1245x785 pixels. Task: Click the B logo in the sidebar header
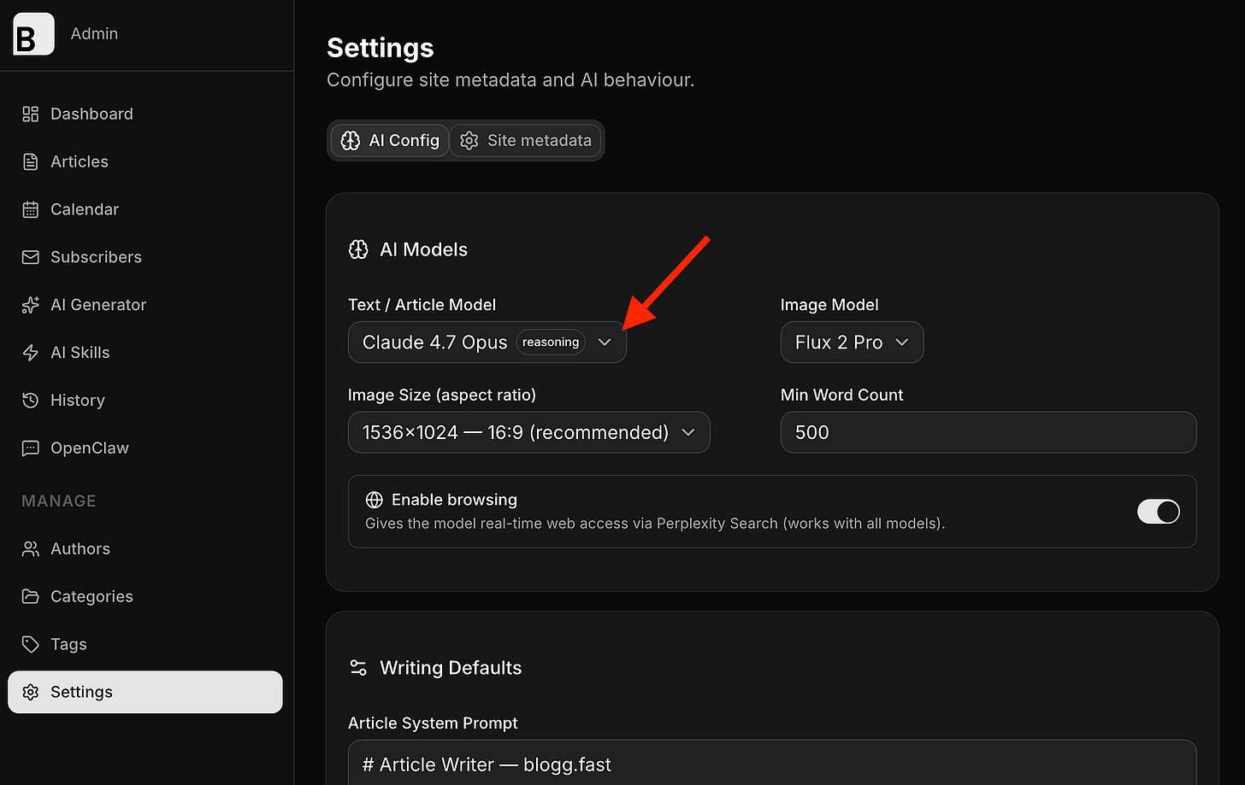pos(33,34)
